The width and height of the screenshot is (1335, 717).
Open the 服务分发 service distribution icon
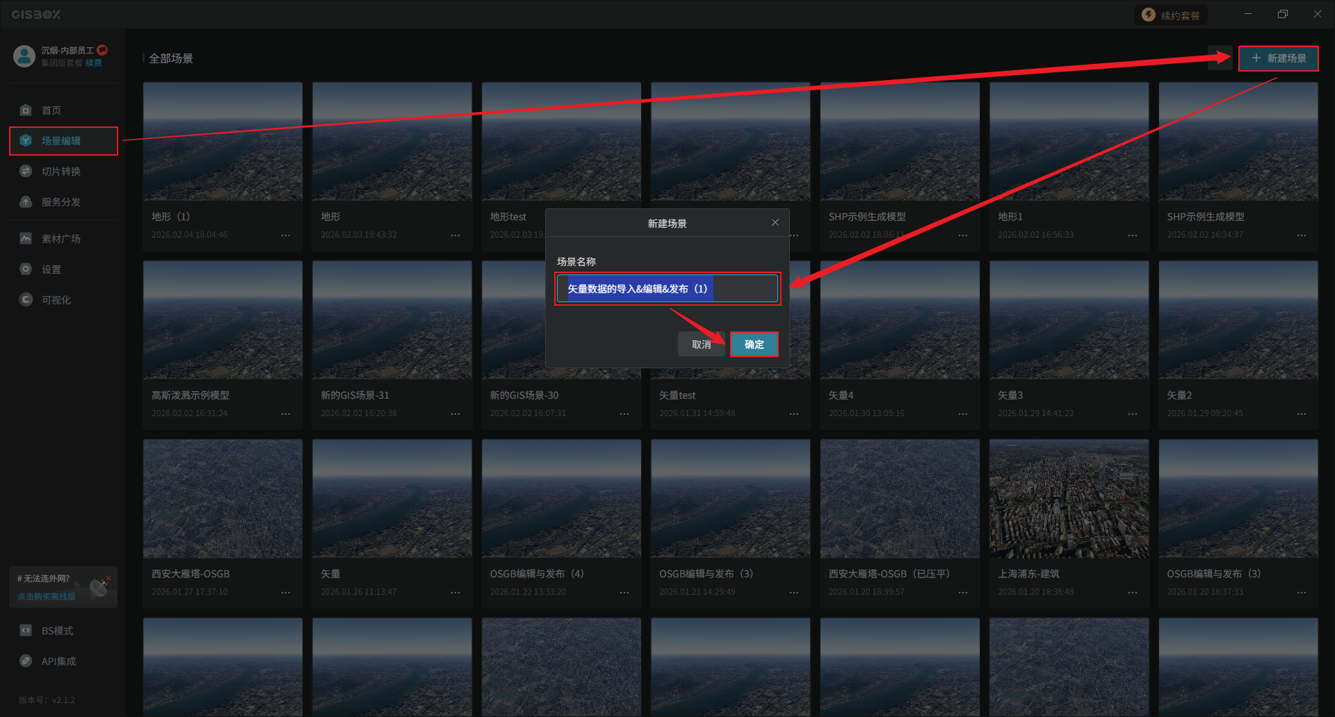point(26,201)
